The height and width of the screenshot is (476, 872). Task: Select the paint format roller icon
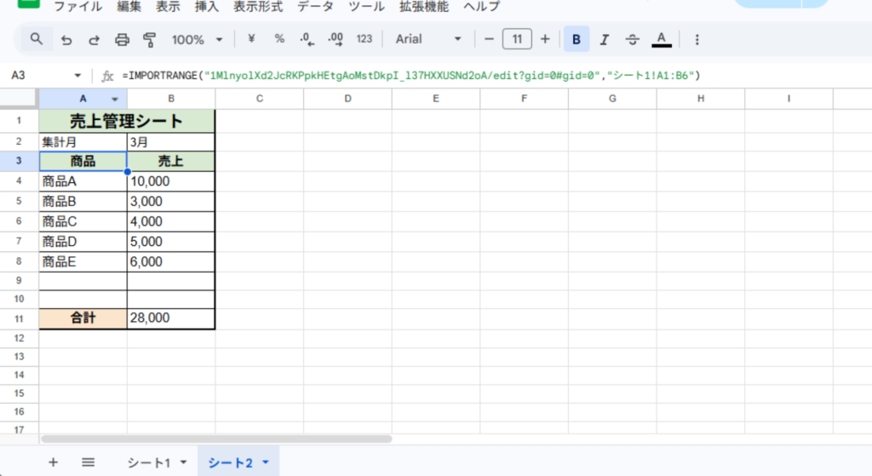click(x=150, y=39)
